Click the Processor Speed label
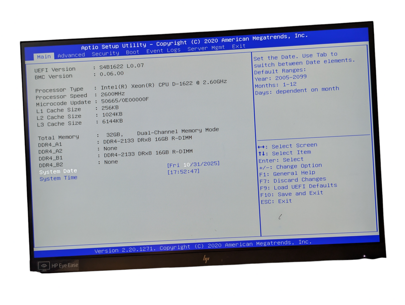 (61, 96)
